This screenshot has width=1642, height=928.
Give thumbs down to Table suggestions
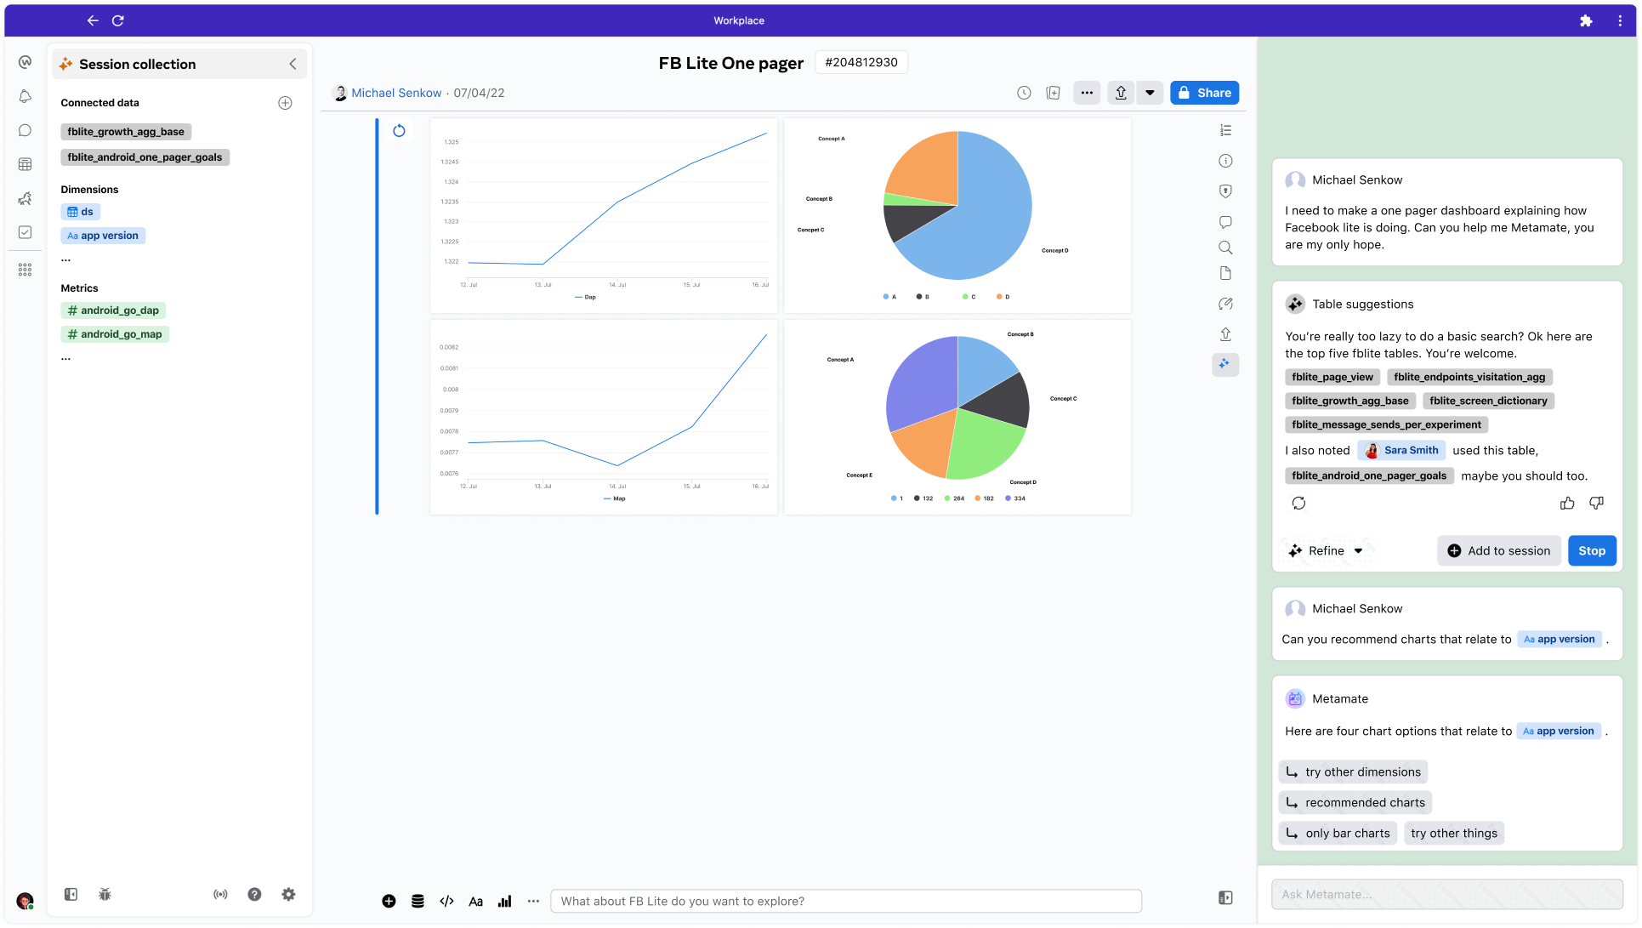point(1596,503)
